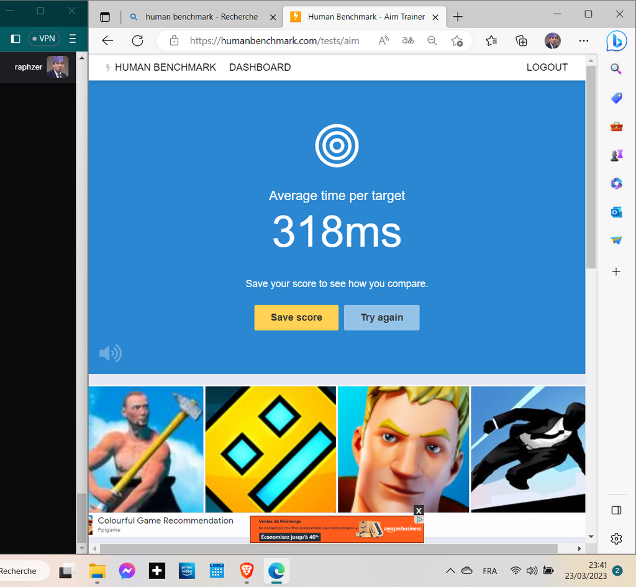Toggle the VPN button

coord(43,39)
